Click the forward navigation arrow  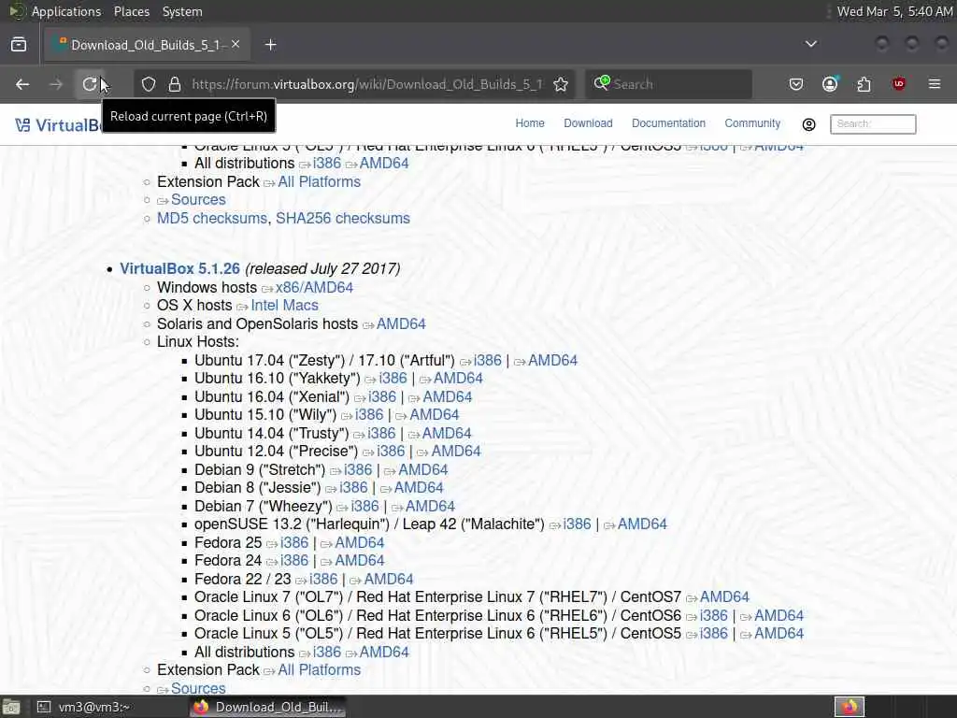(56, 84)
